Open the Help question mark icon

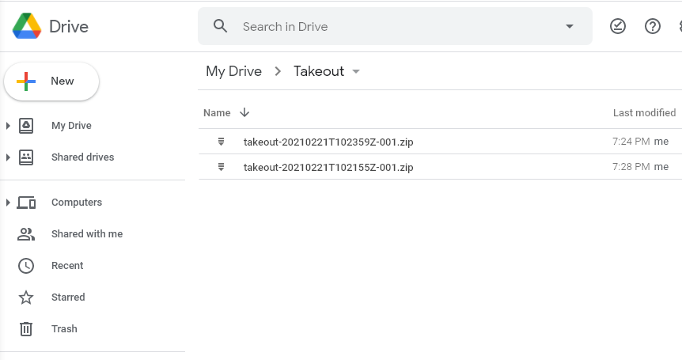click(653, 26)
